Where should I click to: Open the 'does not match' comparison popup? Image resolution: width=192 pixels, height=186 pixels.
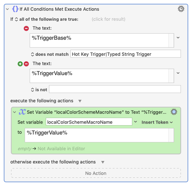click(50, 54)
